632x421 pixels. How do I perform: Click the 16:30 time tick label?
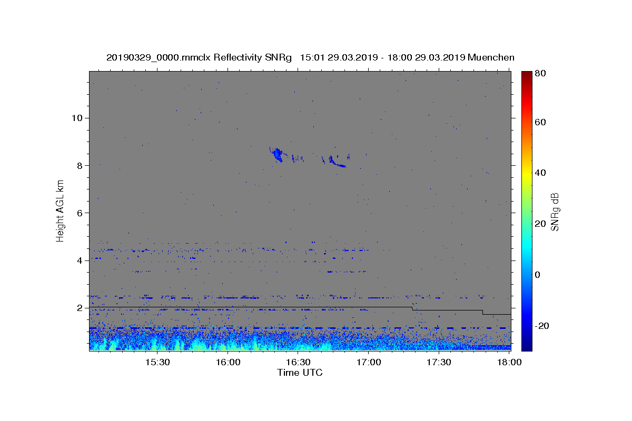coord(298,362)
